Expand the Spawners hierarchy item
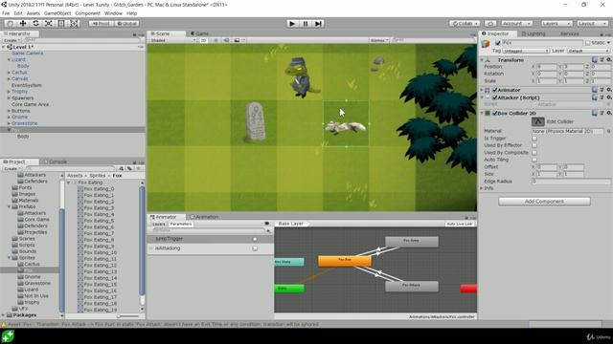The image size is (613, 344). (9, 98)
